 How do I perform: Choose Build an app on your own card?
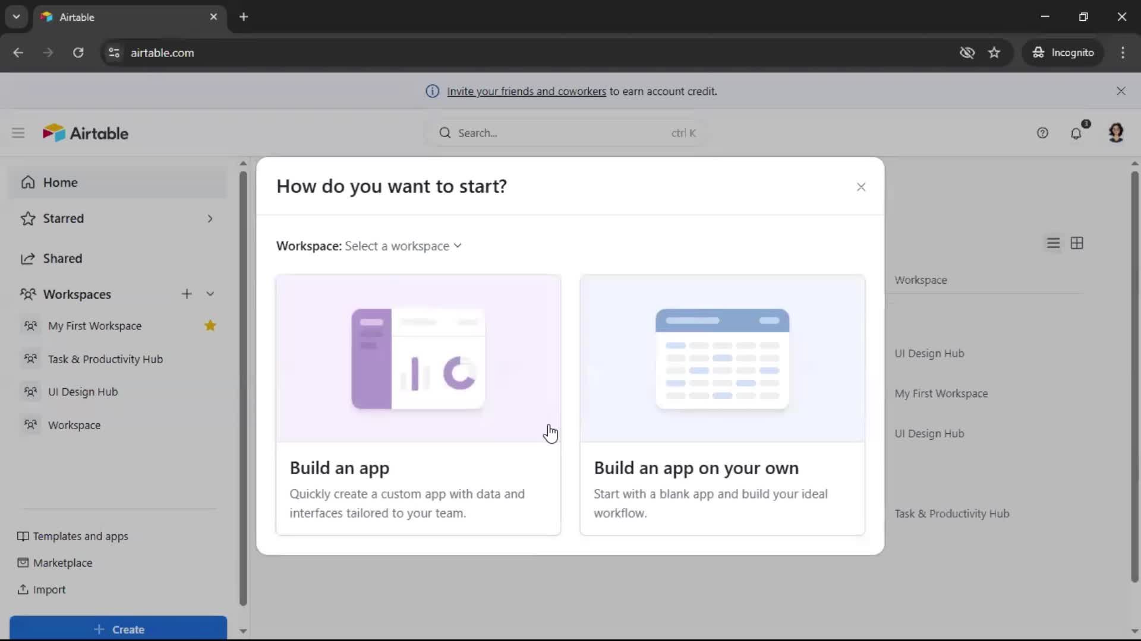723,405
